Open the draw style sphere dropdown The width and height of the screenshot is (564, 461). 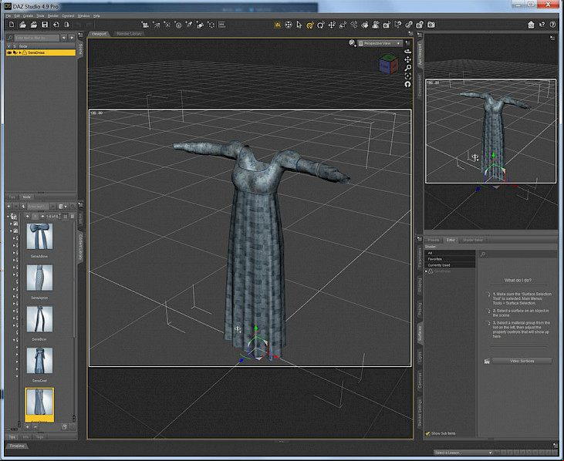coord(352,43)
